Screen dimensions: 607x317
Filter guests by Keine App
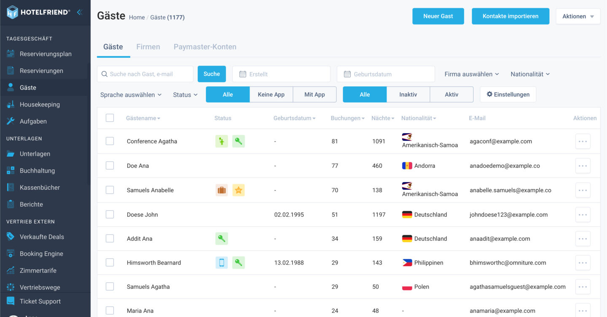click(271, 94)
